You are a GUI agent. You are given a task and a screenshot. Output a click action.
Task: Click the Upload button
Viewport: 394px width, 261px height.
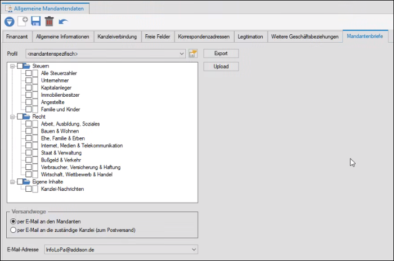click(x=221, y=66)
